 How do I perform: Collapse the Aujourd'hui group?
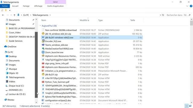point(40,26)
